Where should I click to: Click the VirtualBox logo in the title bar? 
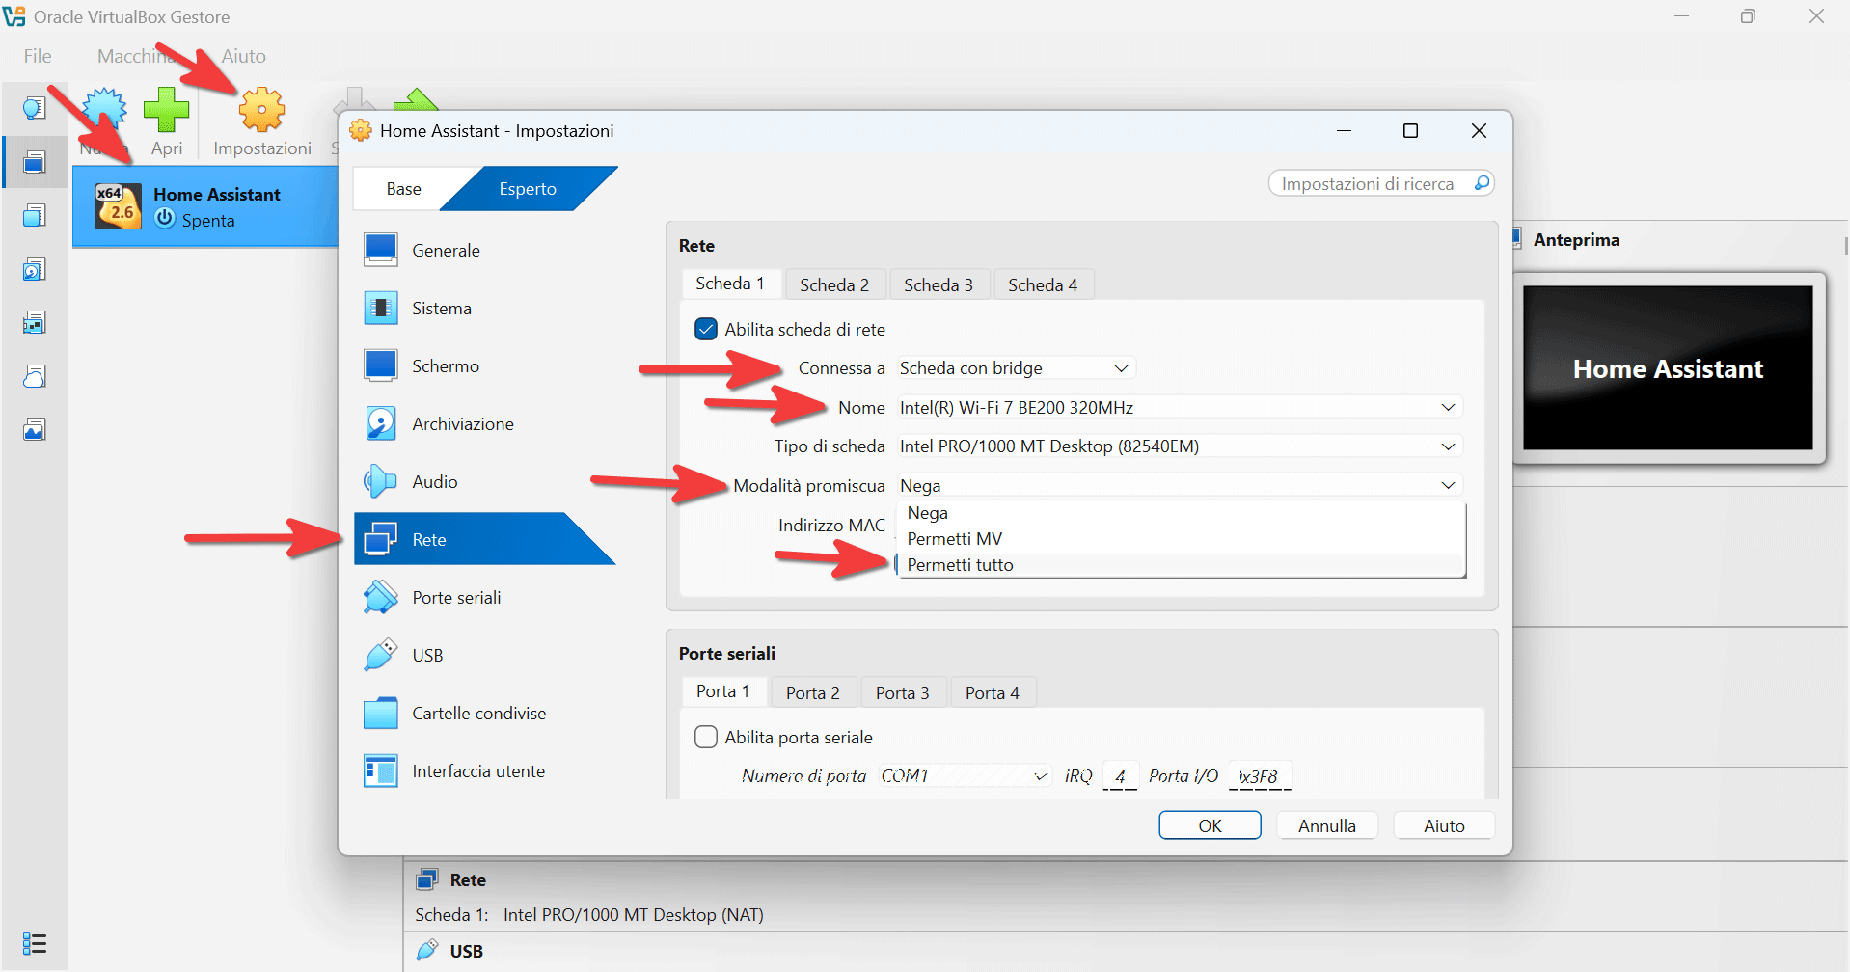pyautogui.click(x=14, y=16)
